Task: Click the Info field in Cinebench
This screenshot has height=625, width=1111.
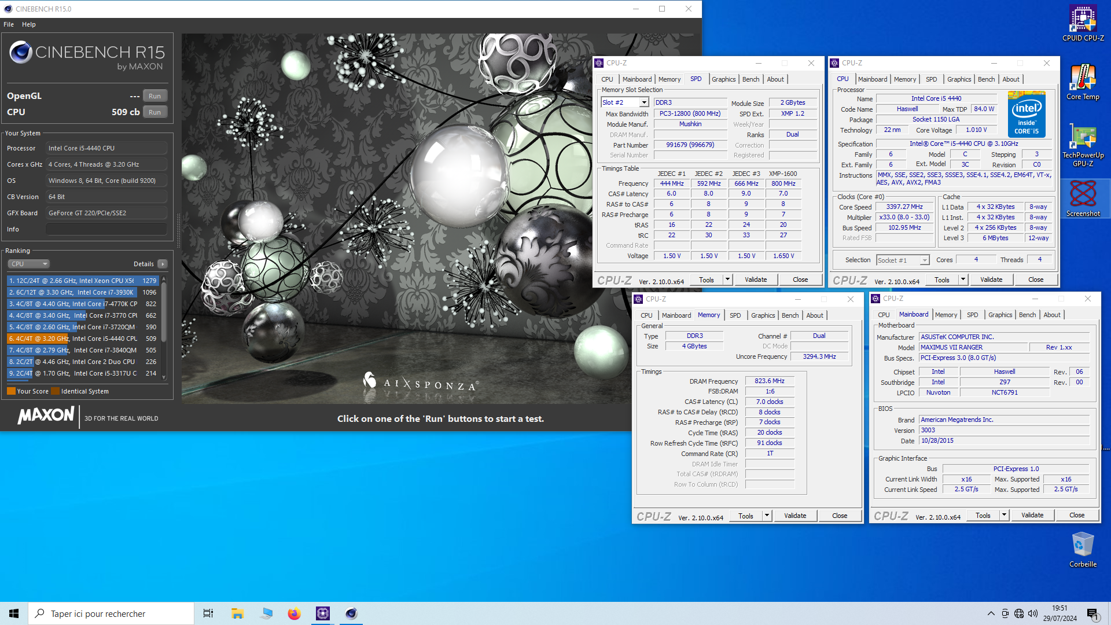Action: tap(106, 229)
